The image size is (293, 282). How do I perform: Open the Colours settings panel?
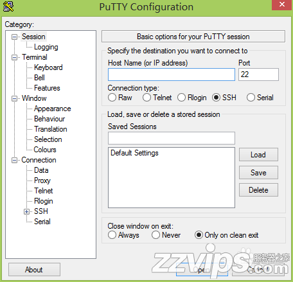[45, 150]
